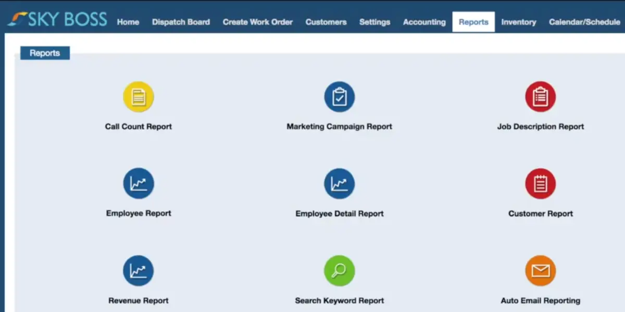625x312 pixels.
Task: Switch to the Accounting section
Action: point(424,22)
